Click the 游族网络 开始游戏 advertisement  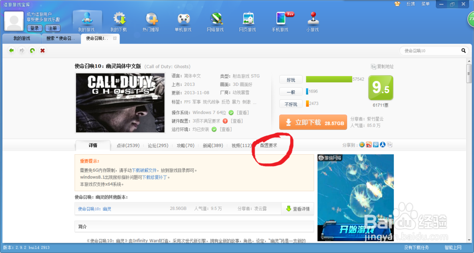[x=355, y=197]
